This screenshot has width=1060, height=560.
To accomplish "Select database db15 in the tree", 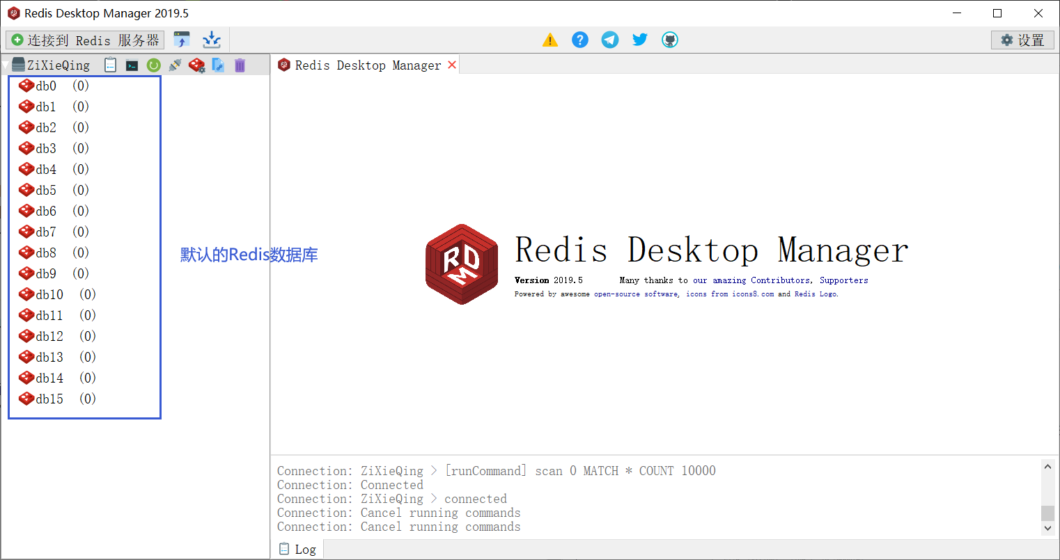I will [x=57, y=399].
